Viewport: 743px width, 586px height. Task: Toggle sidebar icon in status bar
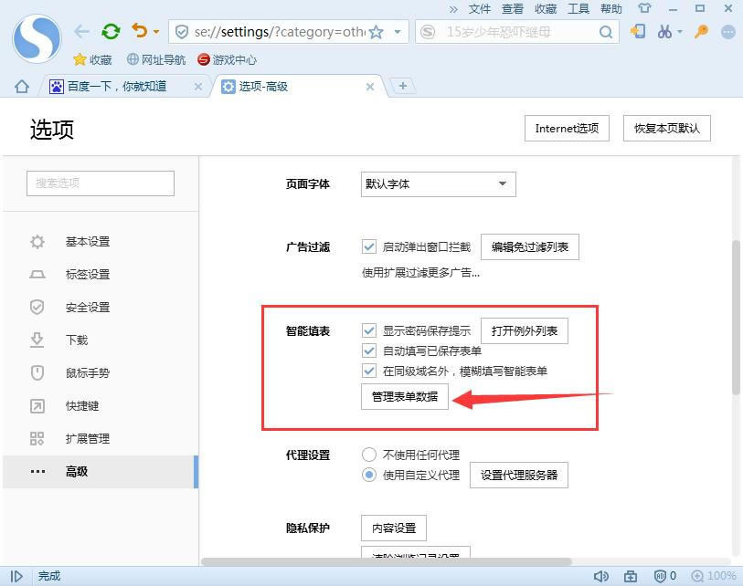click(16, 576)
